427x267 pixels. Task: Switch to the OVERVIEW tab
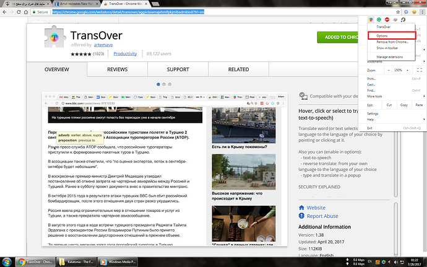tap(57, 69)
